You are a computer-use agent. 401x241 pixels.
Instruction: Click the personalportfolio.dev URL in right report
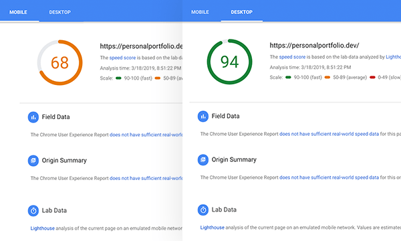[314, 46]
